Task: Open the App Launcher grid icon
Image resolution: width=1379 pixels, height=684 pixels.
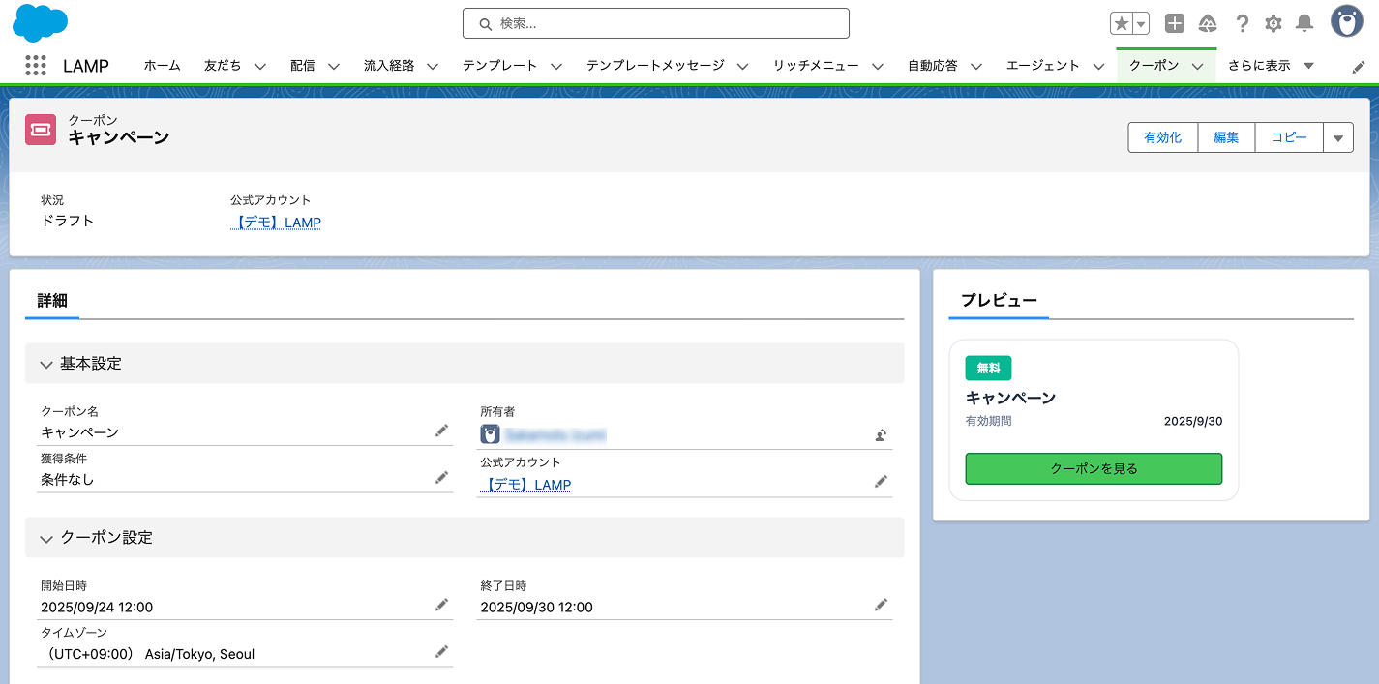Action: coord(36,66)
